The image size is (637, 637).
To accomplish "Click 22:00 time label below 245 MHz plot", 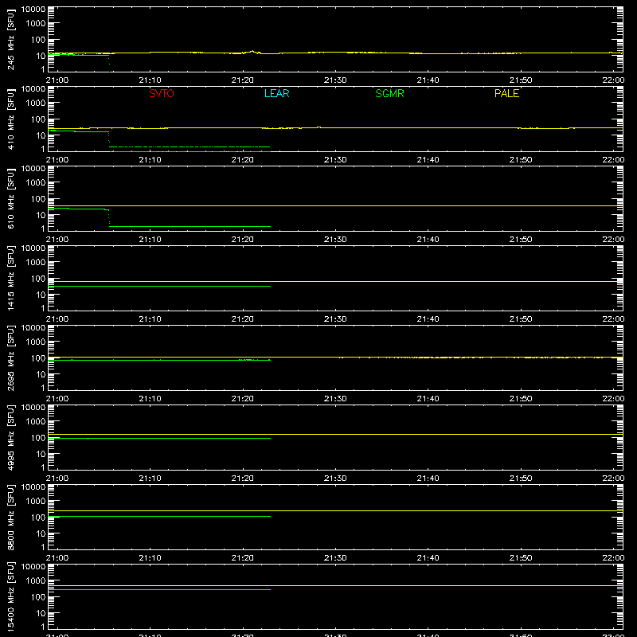I will click(x=613, y=80).
